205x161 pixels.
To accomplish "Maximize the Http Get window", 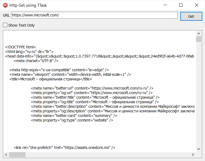I will click(181, 5).
